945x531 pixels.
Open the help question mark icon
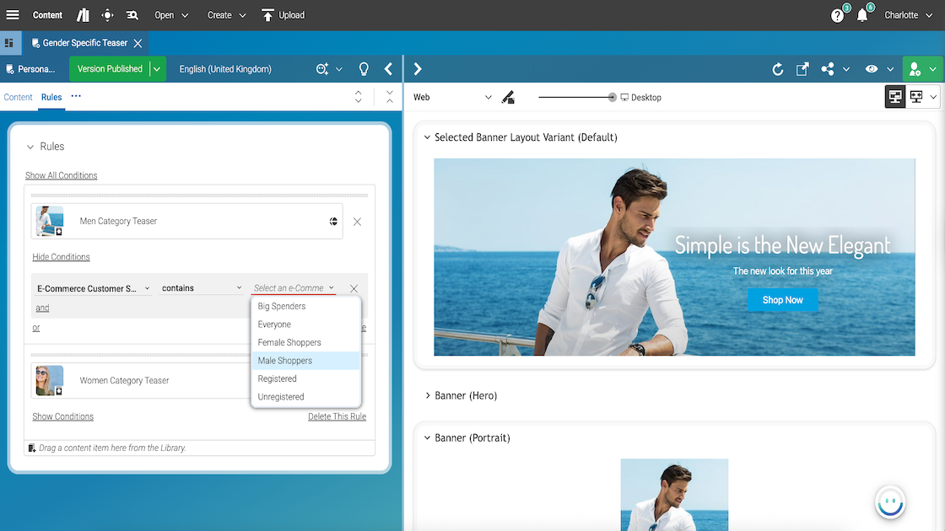click(837, 15)
